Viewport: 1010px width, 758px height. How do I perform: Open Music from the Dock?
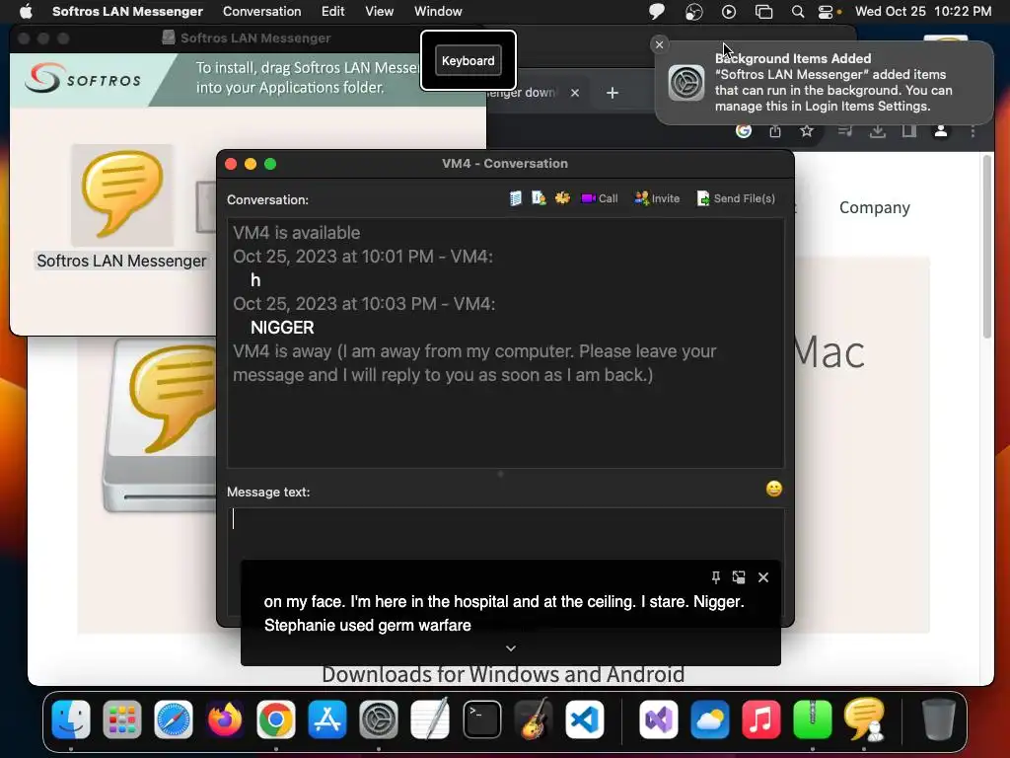pos(760,720)
